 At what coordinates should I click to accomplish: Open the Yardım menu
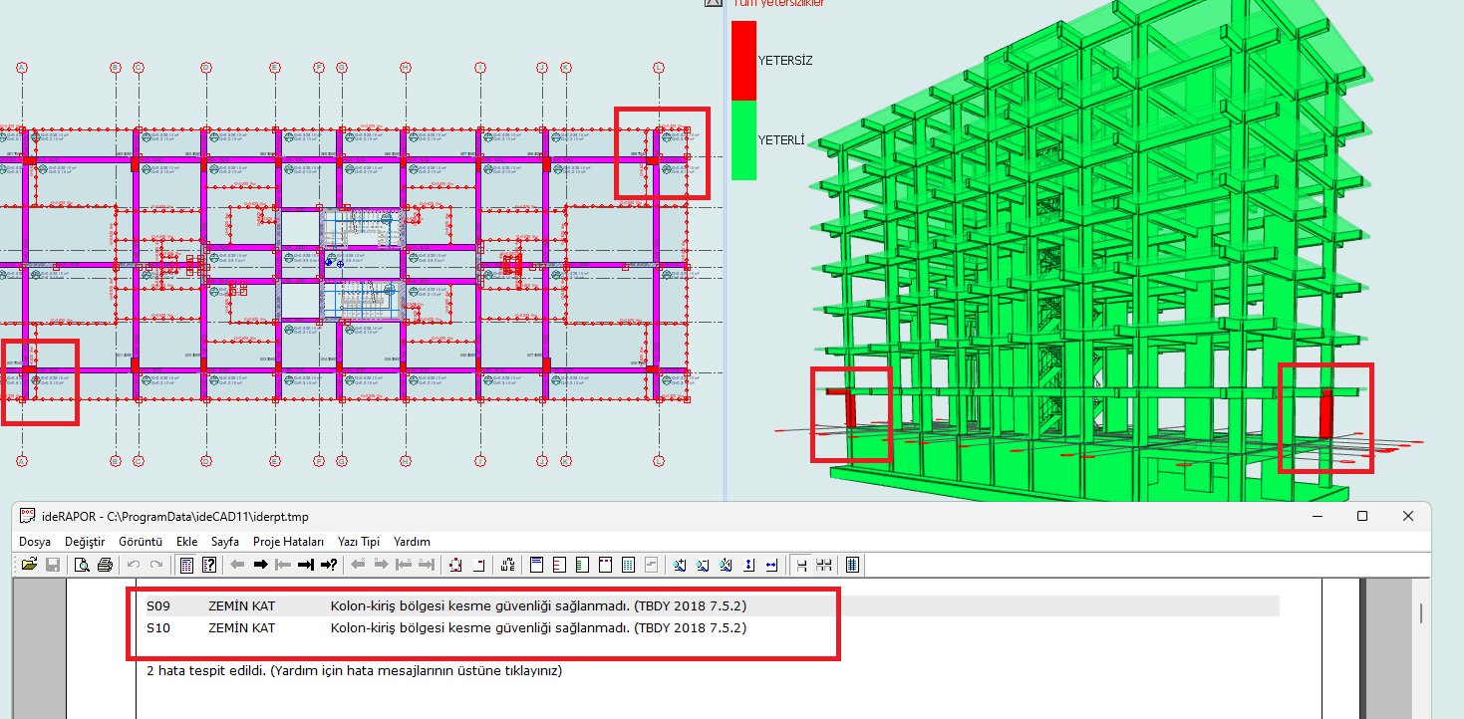point(412,542)
